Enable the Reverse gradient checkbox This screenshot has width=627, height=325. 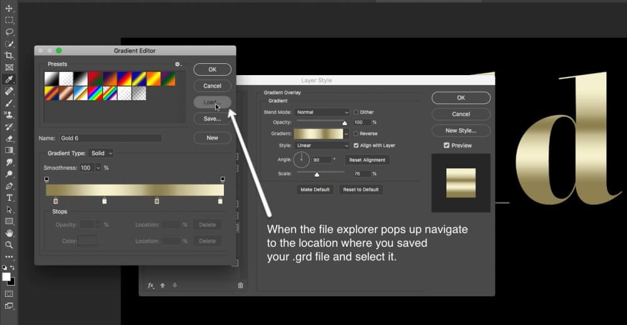[356, 133]
